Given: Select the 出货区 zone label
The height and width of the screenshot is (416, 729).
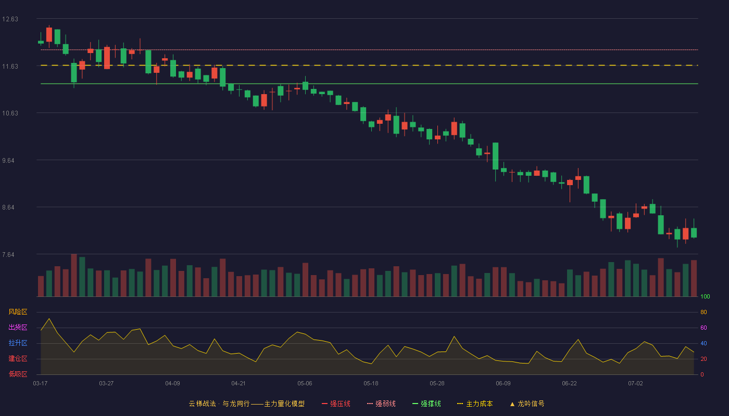Looking at the screenshot, I should coord(18,328).
